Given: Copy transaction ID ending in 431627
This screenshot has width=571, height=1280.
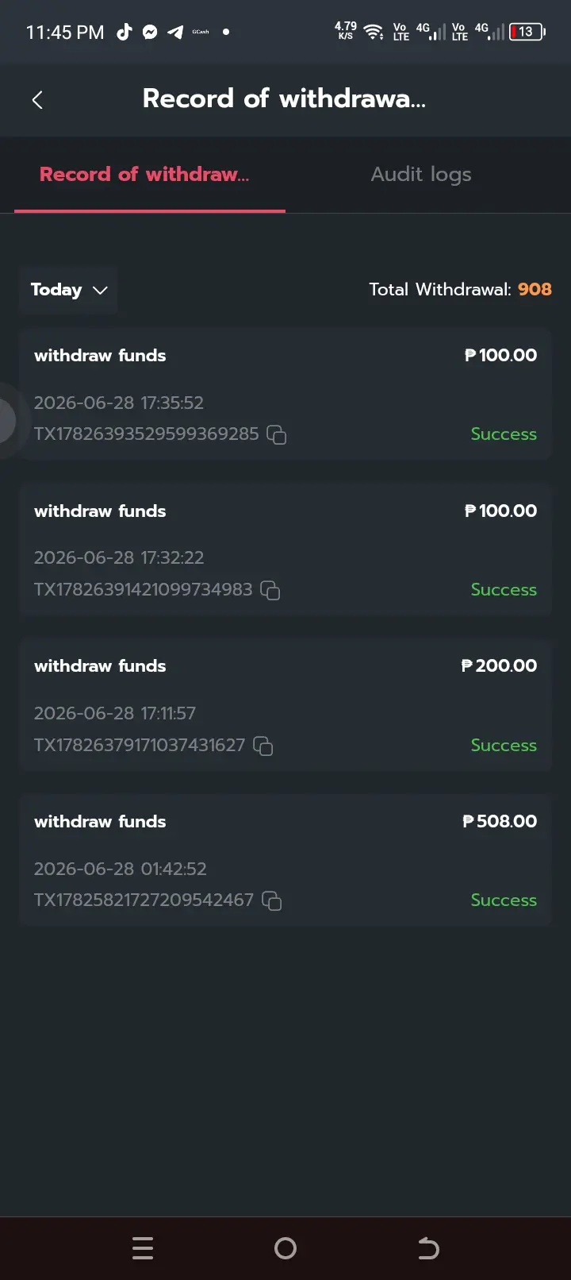Looking at the screenshot, I should pyautogui.click(x=263, y=746).
